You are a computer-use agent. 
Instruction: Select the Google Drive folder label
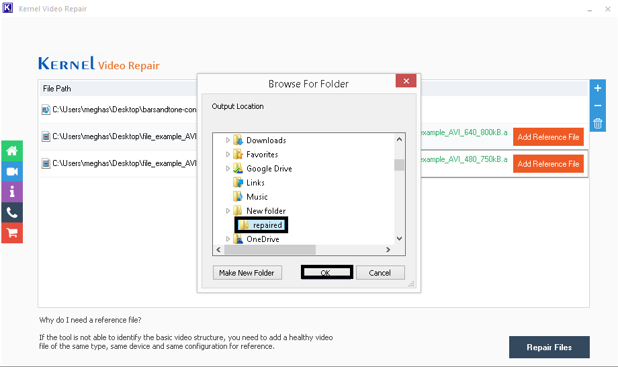point(269,169)
